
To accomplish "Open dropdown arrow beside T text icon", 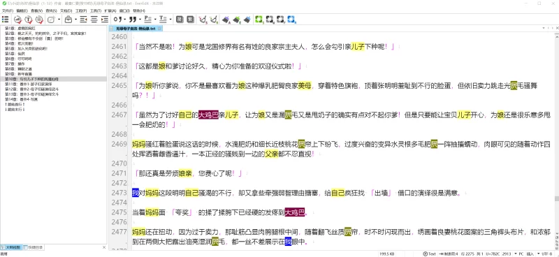I will pyautogui.click(x=170, y=20).
